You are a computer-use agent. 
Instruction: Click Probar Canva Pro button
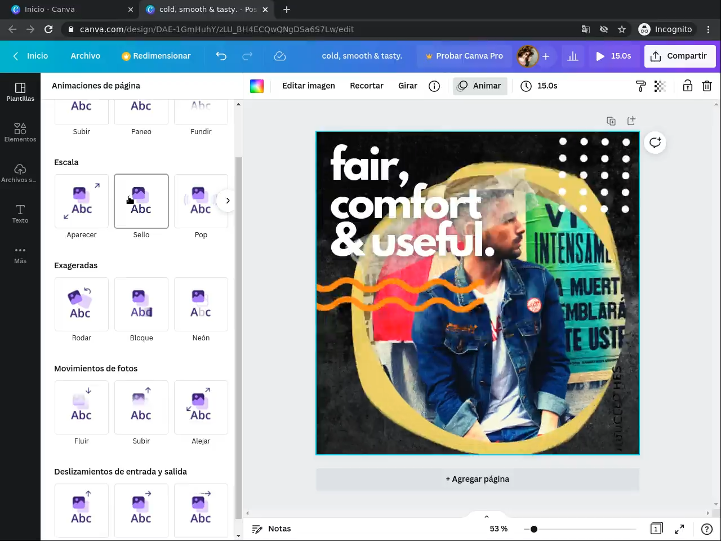(x=465, y=56)
